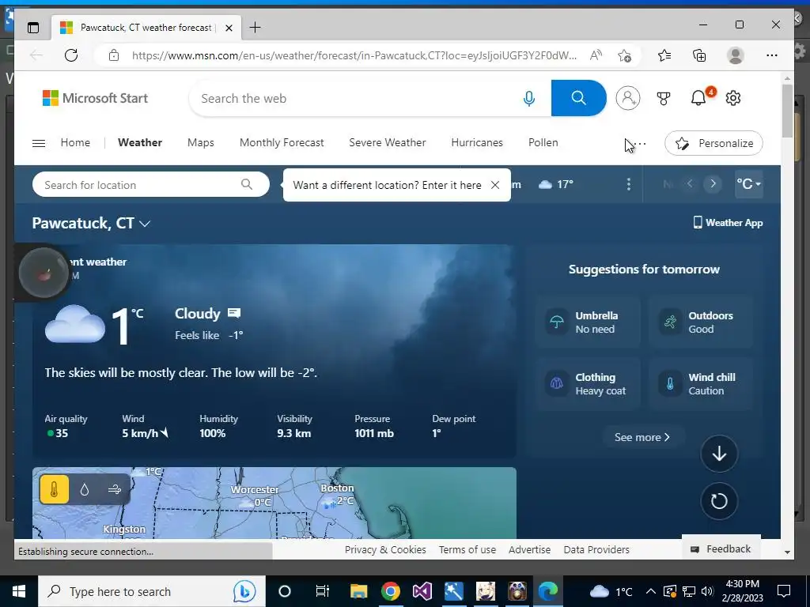Select the precipitation map layer
Viewport: 810px width, 607px height.
[84, 488]
